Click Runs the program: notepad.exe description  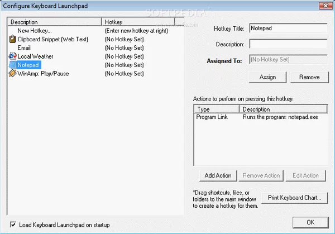pos(280,117)
